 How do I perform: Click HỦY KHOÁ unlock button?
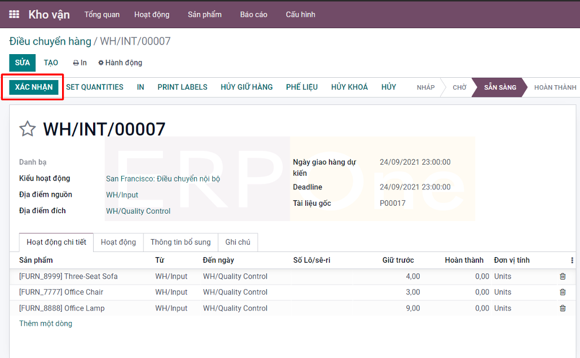[x=350, y=87]
